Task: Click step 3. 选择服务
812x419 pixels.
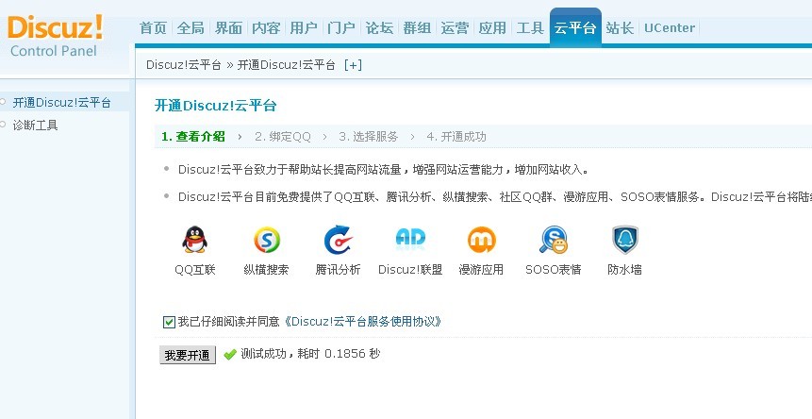Action: pos(369,137)
